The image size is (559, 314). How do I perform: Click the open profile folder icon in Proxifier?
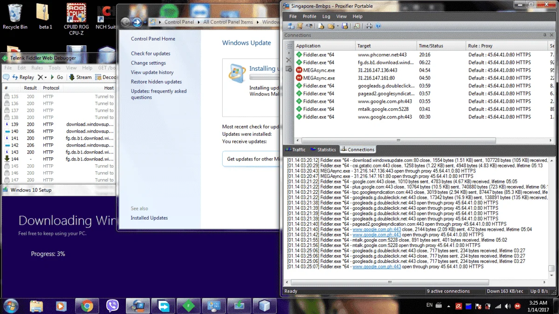click(x=331, y=26)
